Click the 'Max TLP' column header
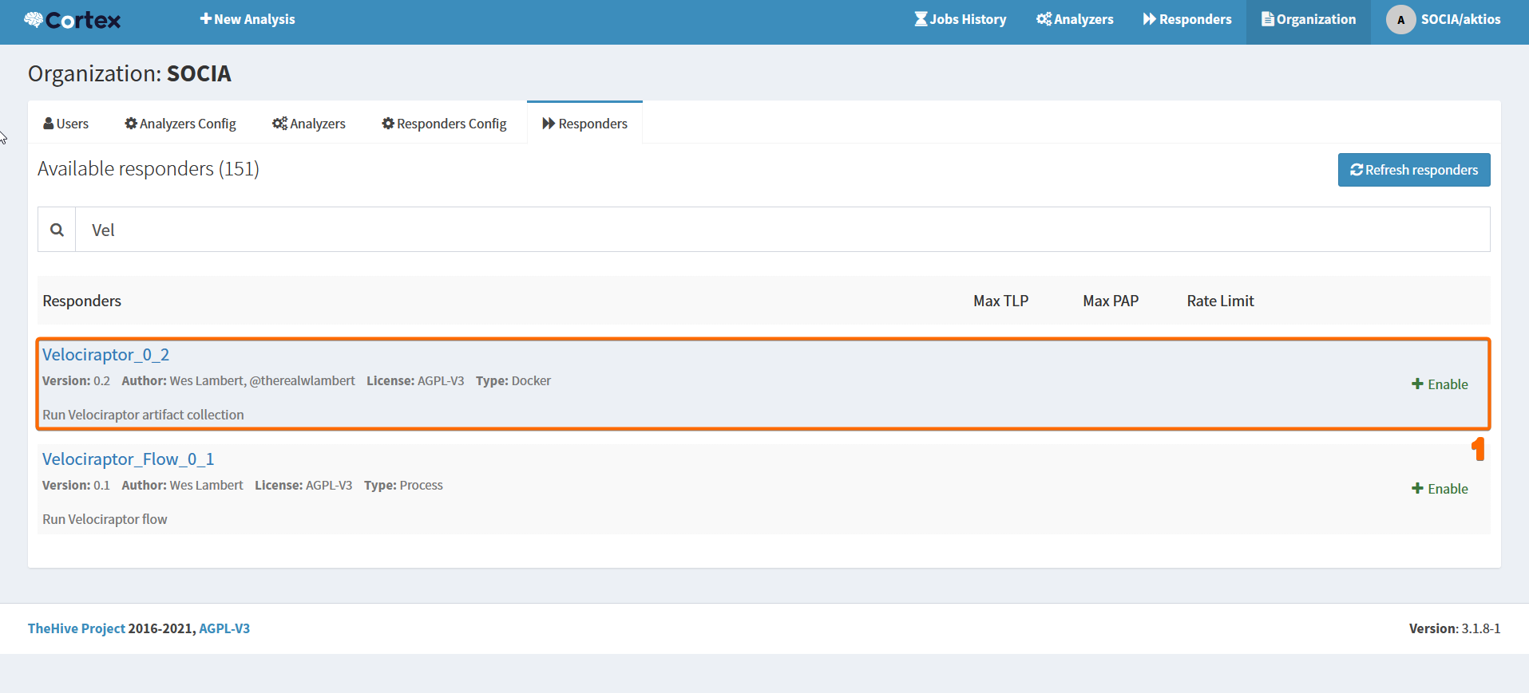Screen dimensions: 1529x693 point(1001,301)
